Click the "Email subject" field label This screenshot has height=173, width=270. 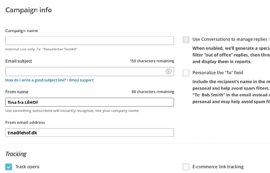click(x=18, y=61)
